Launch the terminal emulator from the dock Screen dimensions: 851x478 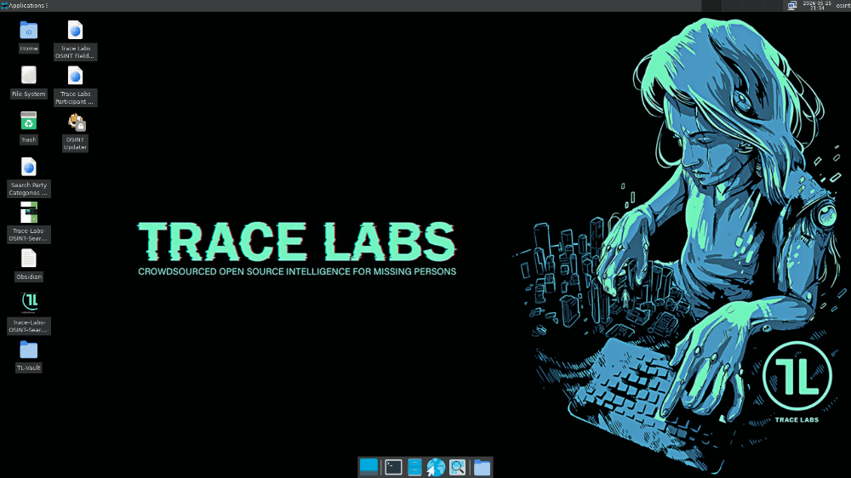393,467
